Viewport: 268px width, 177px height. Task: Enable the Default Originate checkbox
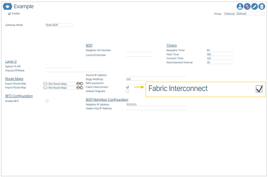(128, 91)
